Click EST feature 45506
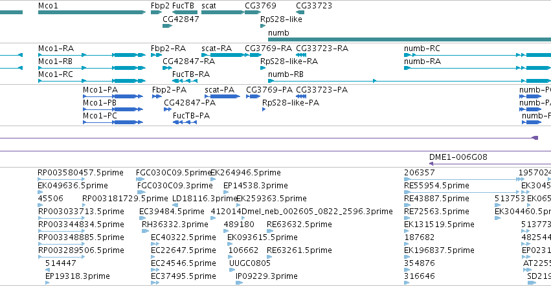Viewport: 551px width, 286px height. (40, 205)
